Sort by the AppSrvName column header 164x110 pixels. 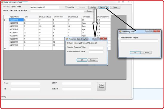16,17
